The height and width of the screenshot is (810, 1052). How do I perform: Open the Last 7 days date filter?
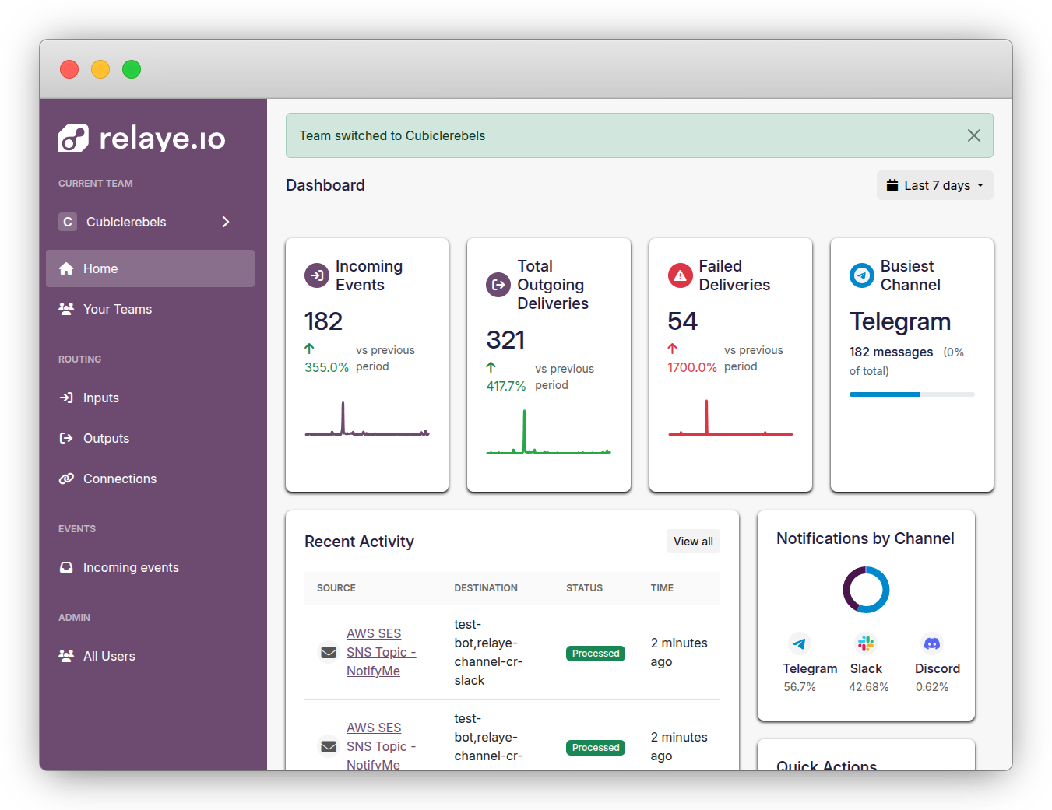[934, 185]
